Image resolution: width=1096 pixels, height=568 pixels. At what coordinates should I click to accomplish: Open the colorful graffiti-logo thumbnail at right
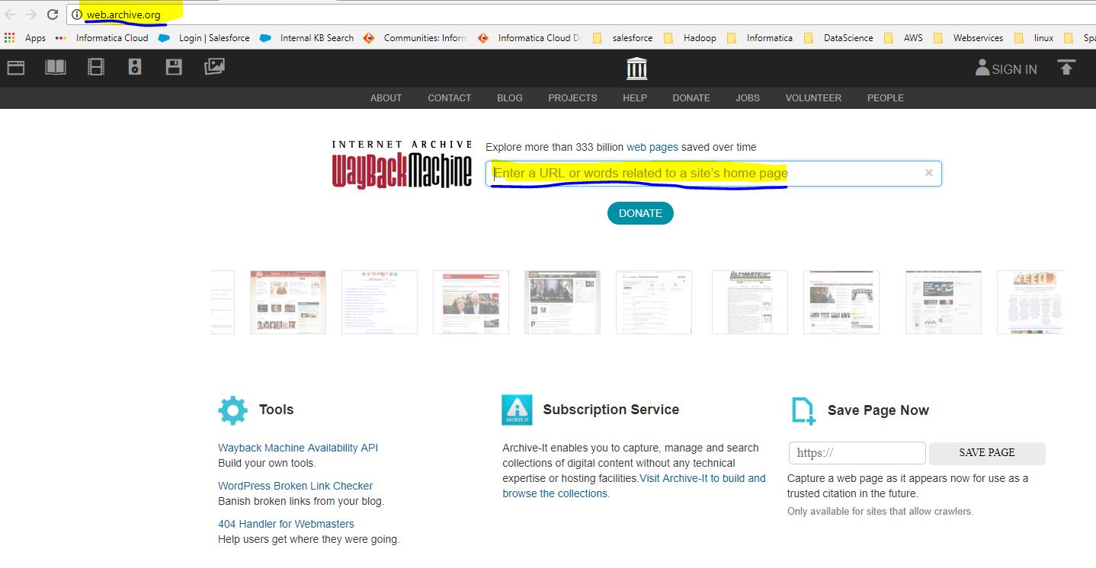(x=1030, y=302)
